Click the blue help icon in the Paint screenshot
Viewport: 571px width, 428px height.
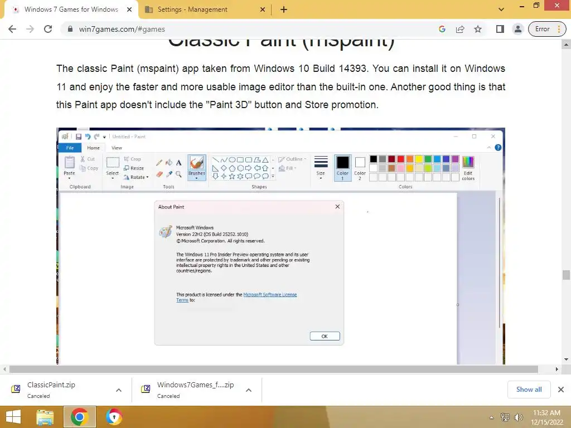pyautogui.click(x=498, y=147)
